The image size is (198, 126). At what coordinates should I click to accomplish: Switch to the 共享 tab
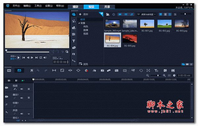107,7
